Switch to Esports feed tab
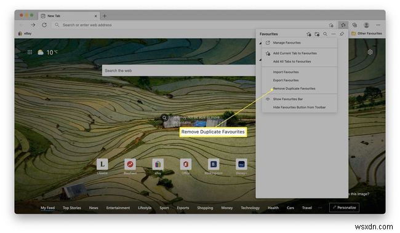This screenshot has width=400, height=233. 183,208
